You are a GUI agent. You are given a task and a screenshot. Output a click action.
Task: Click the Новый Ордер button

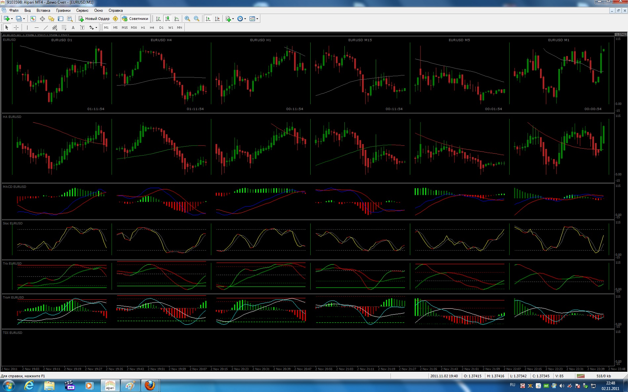tap(94, 18)
